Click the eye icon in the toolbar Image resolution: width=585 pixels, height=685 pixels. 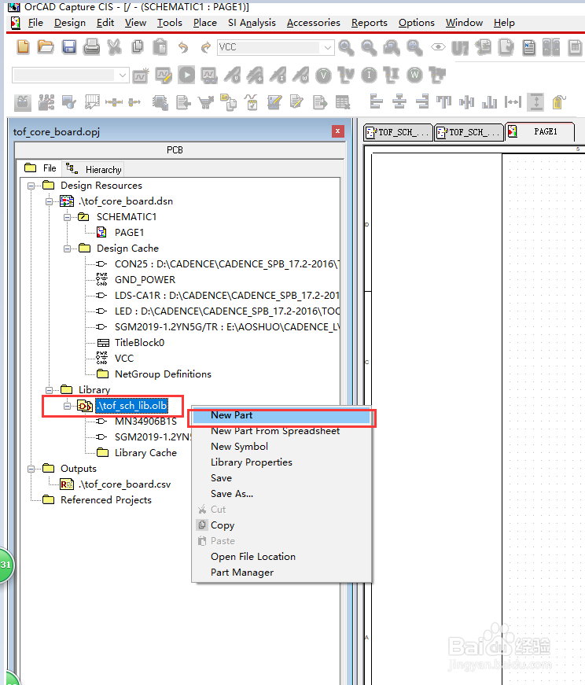pos(438,46)
